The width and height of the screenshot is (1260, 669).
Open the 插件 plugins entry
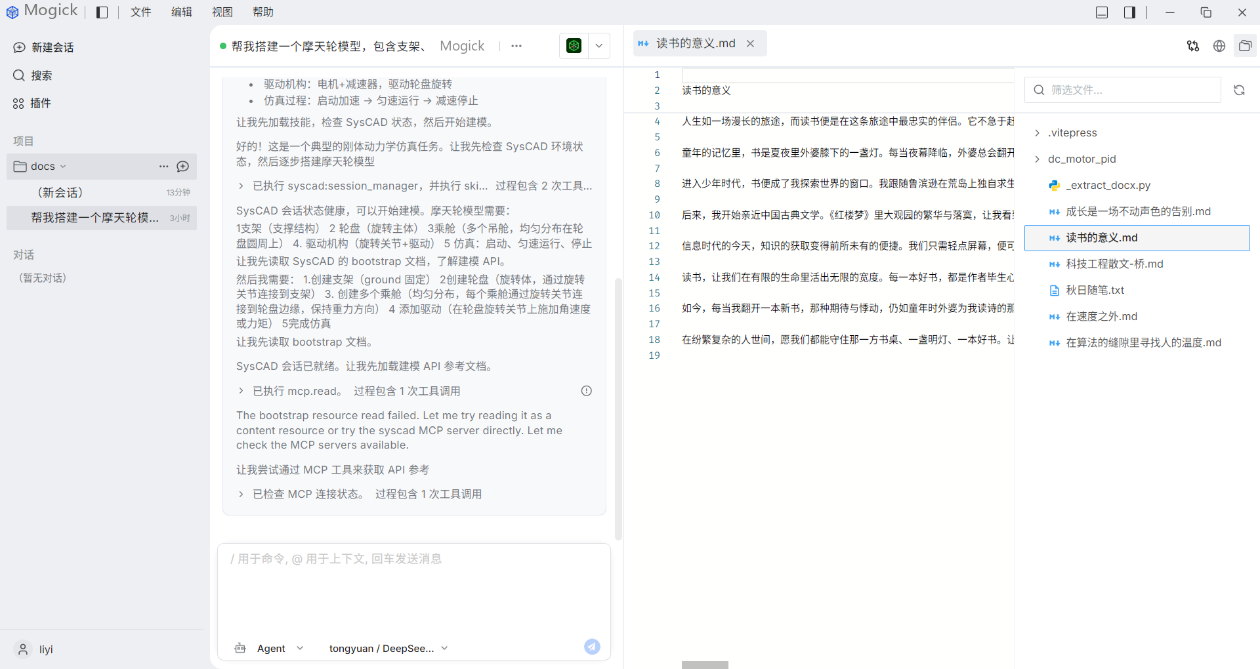click(x=31, y=103)
